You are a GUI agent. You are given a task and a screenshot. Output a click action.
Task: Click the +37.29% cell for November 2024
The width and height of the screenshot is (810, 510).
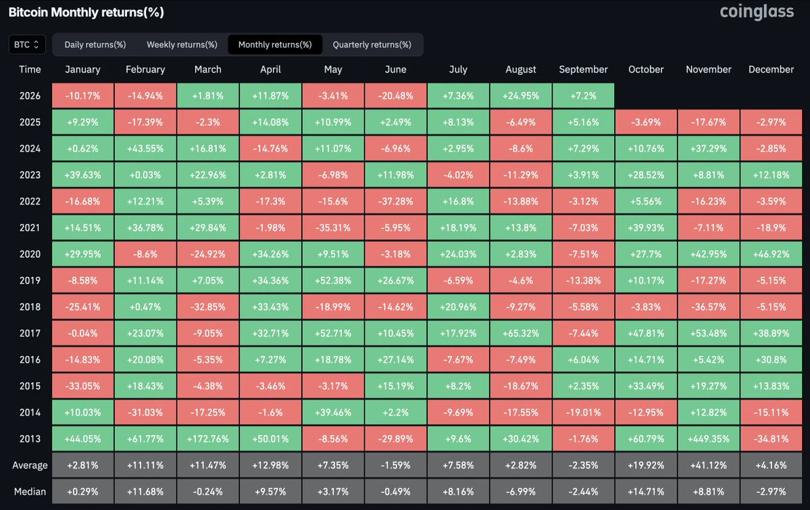click(x=708, y=149)
